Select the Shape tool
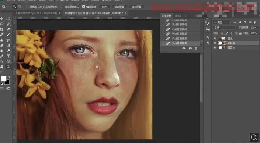 8,61
